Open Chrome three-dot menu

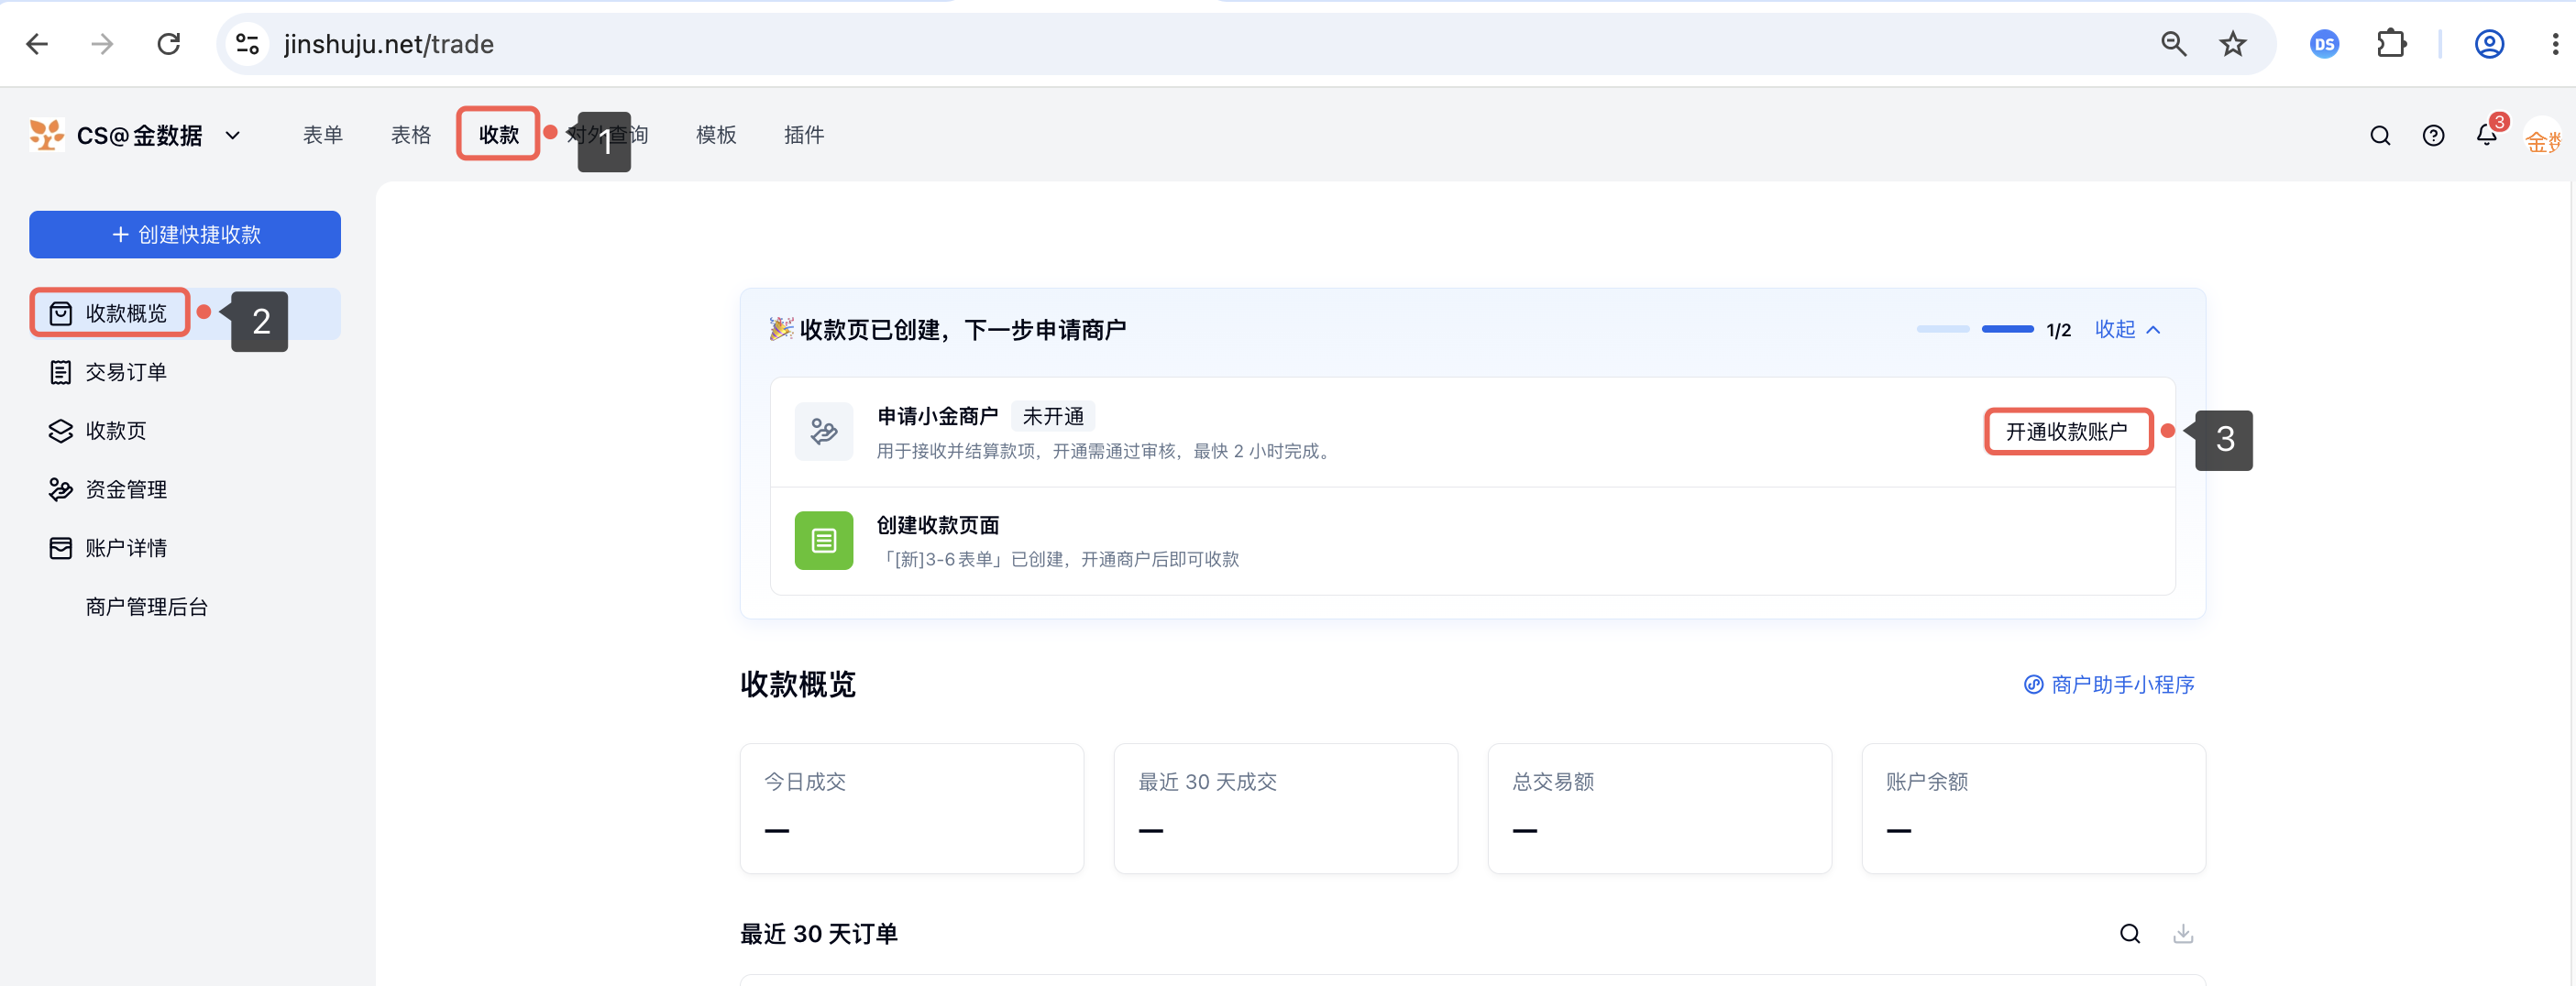point(2555,44)
